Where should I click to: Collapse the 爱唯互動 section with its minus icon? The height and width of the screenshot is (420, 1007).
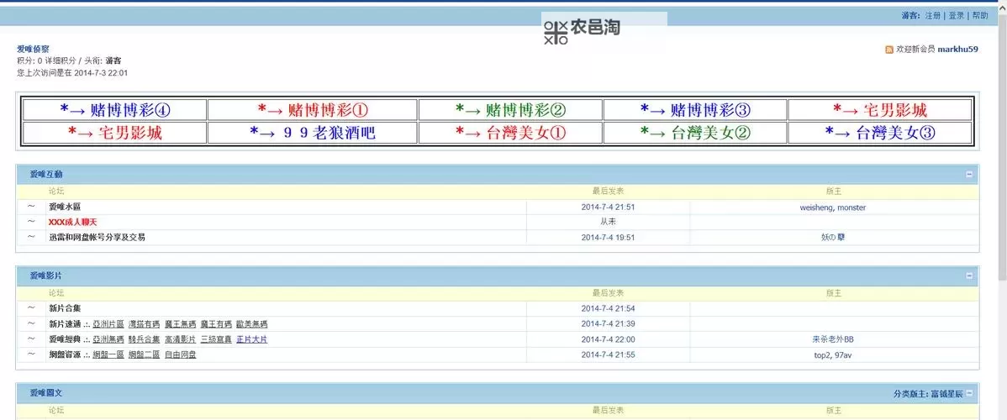(x=969, y=175)
